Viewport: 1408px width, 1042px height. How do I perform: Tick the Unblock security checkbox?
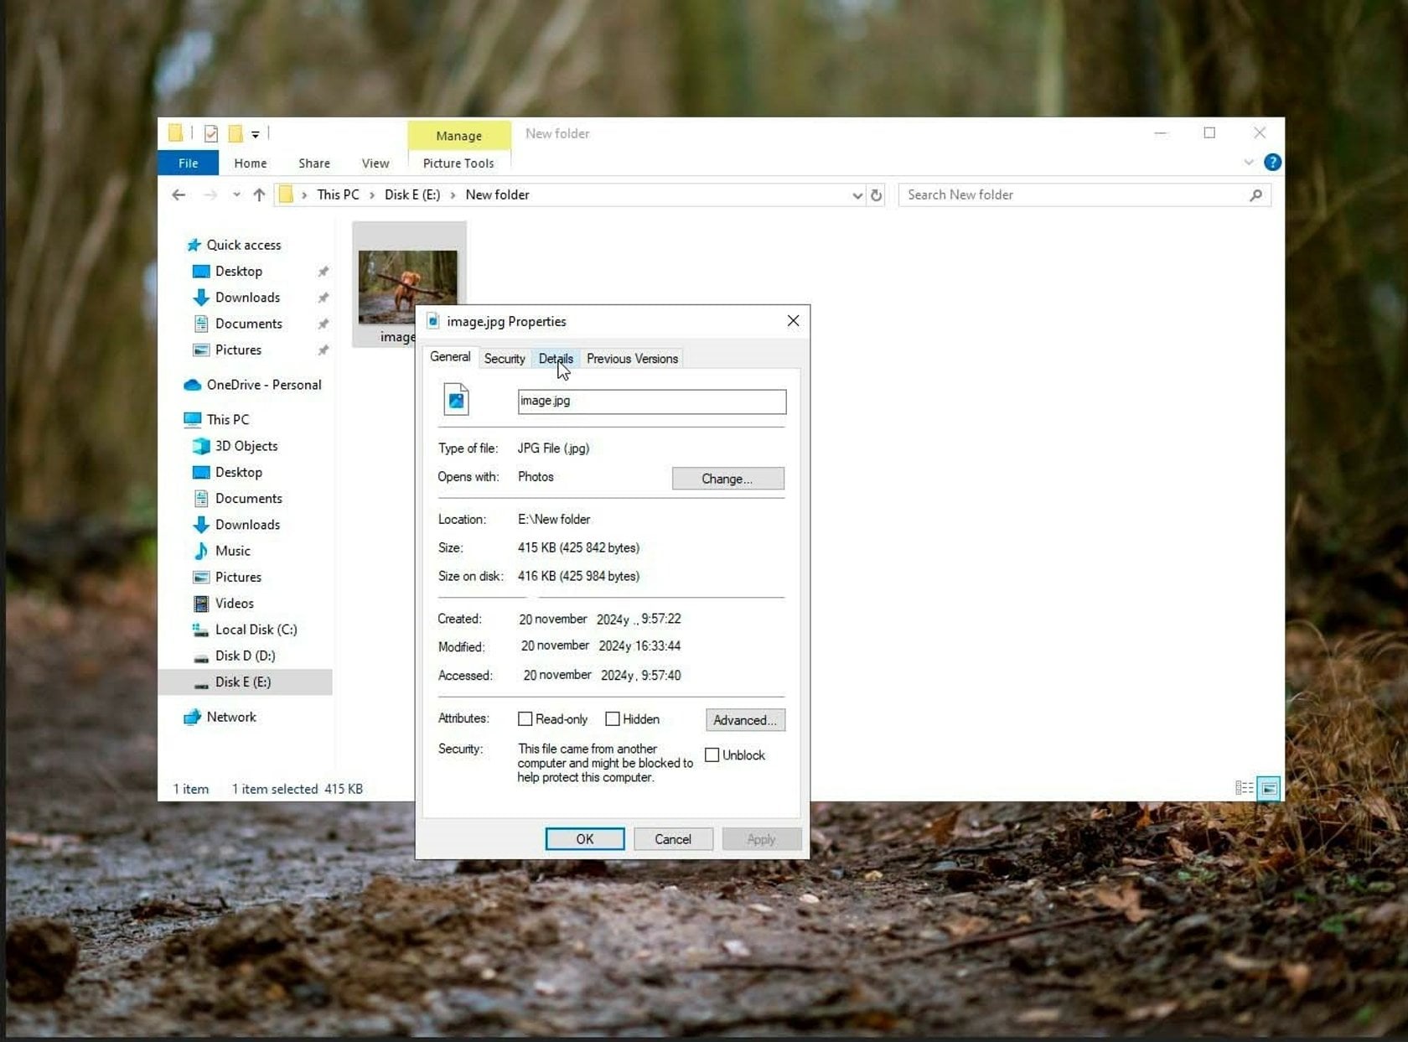tap(712, 754)
